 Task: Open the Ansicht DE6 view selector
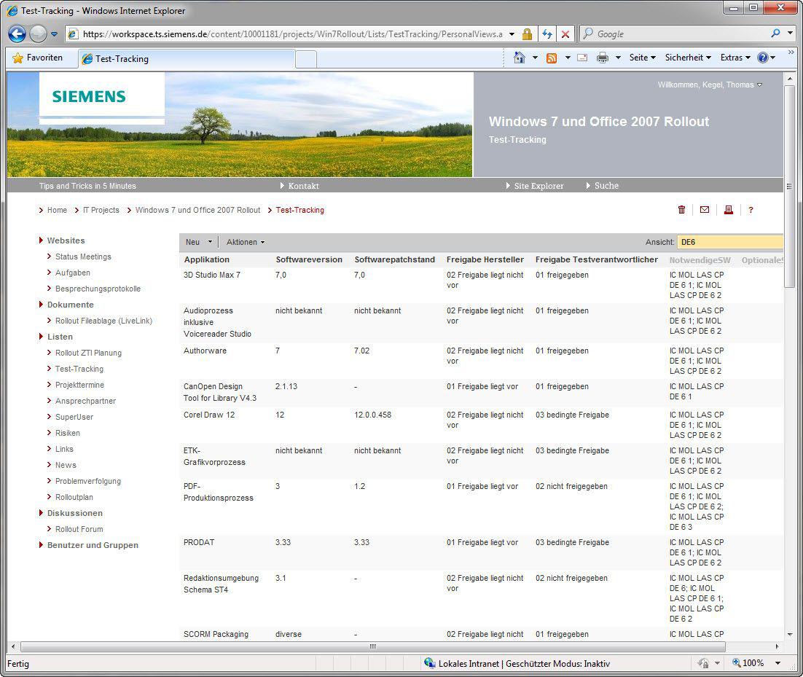pyautogui.click(x=729, y=242)
